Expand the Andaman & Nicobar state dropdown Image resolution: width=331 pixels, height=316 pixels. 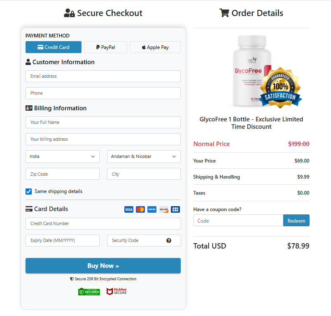[143, 156]
